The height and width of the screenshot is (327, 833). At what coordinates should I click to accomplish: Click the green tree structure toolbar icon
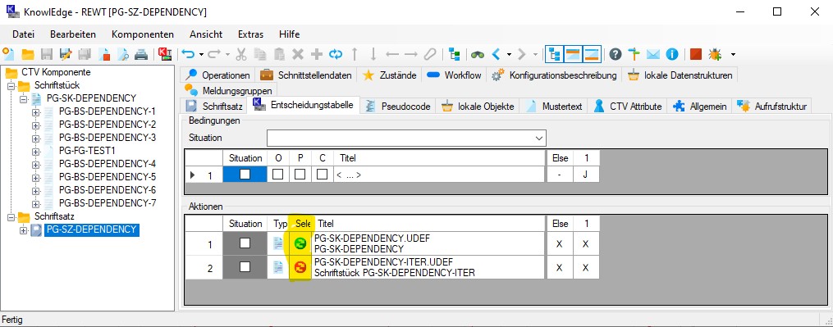454,53
